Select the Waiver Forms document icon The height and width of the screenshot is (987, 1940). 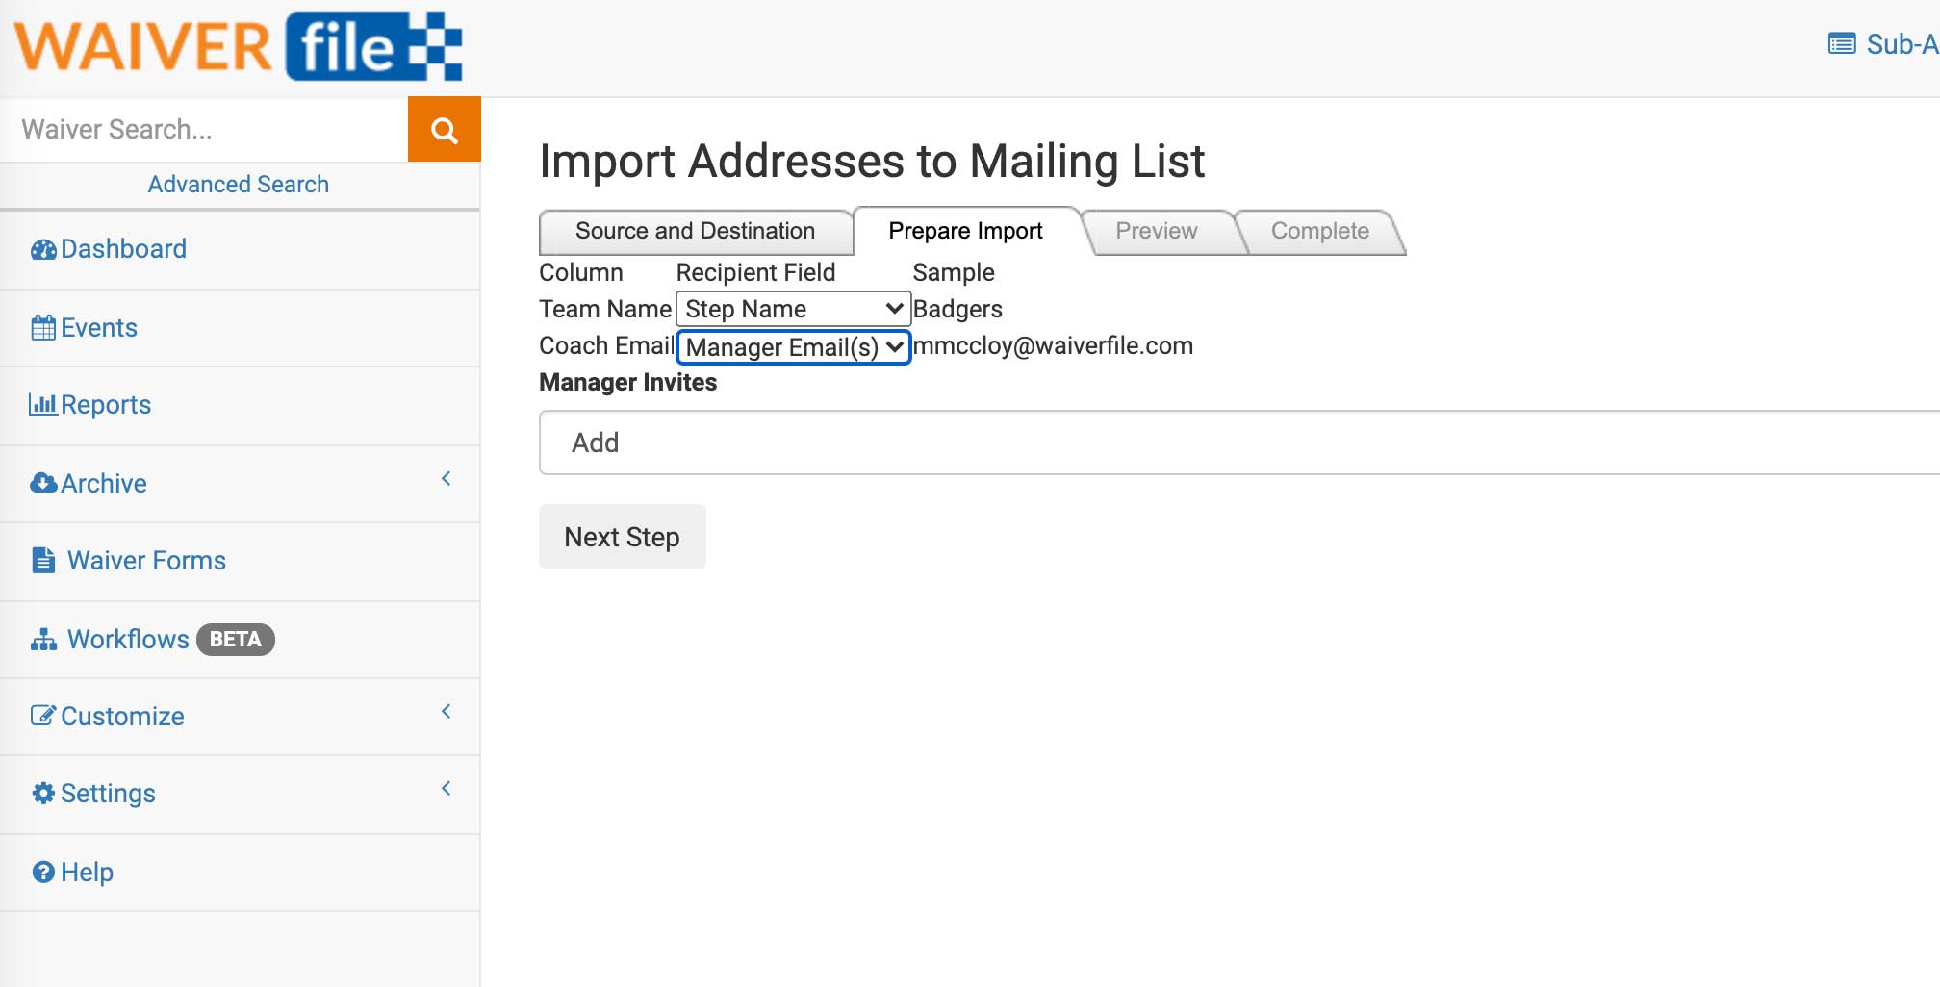43,560
